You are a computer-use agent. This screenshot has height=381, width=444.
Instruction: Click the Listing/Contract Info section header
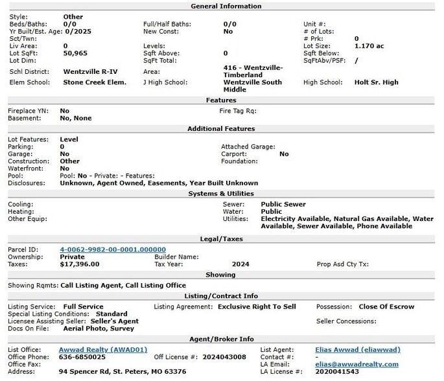click(x=221, y=296)
